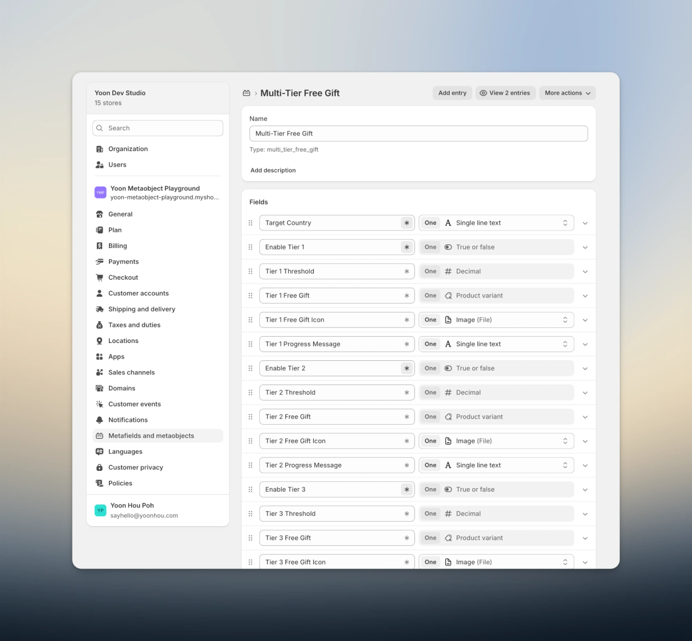Toggle required asterisk on Enable Tier 3
The width and height of the screenshot is (692, 641).
point(407,489)
